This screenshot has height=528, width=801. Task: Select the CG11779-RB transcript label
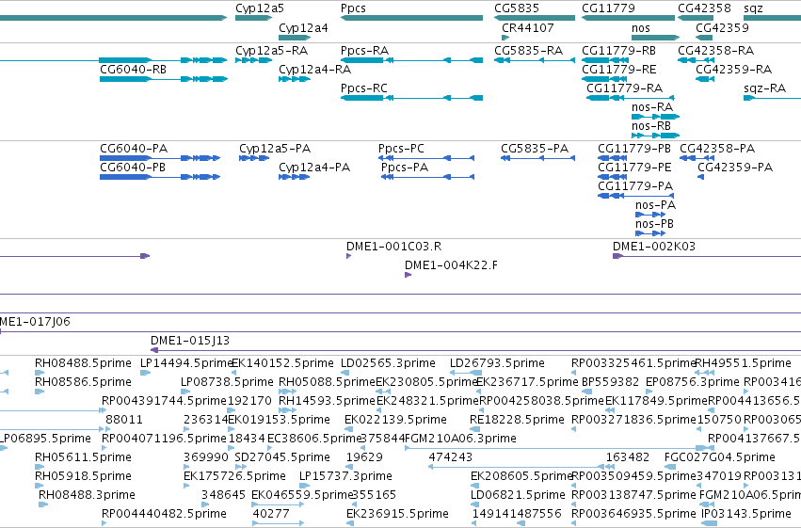[x=619, y=51]
